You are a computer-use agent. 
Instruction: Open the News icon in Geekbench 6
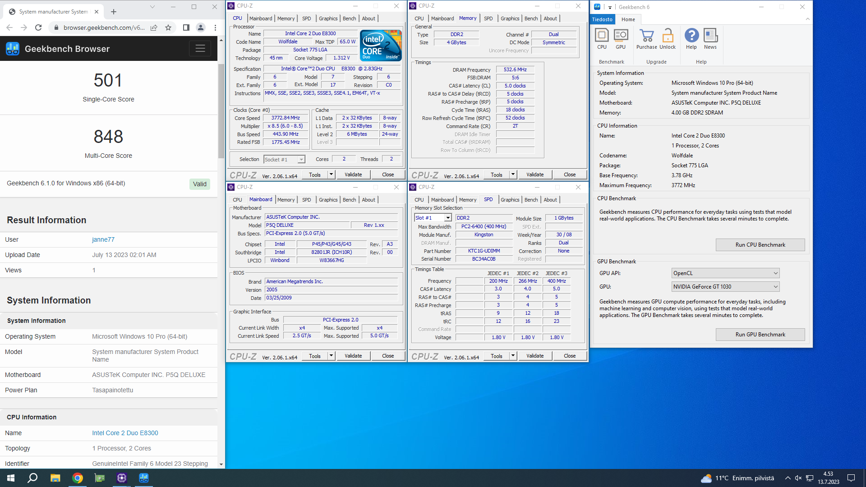tap(710, 39)
